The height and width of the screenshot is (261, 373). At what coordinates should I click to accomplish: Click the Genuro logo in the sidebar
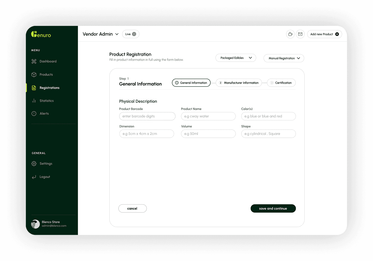click(x=40, y=34)
